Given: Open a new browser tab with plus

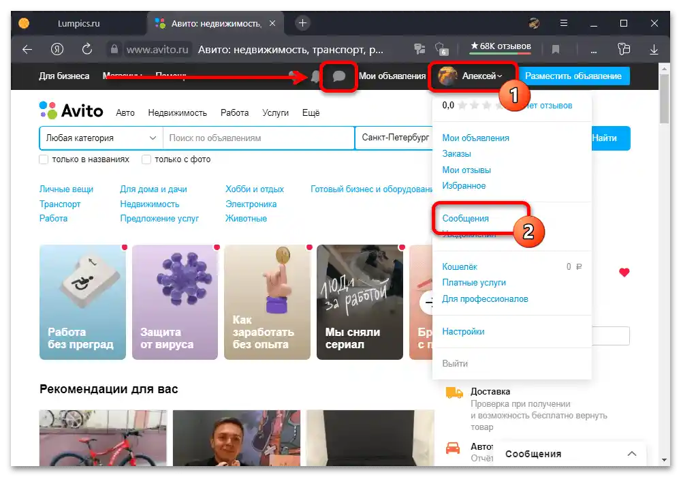Looking at the screenshot, I should point(303,23).
